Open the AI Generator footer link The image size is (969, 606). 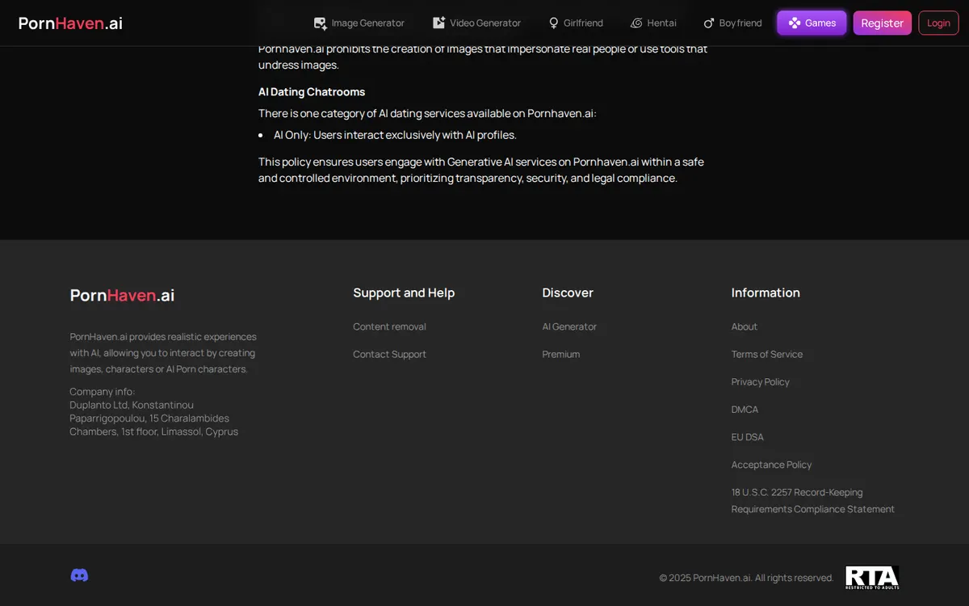pyautogui.click(x=569, y=326)
